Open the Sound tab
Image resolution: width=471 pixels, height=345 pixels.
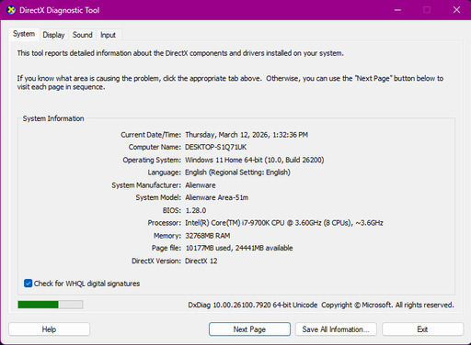(83, 35)
